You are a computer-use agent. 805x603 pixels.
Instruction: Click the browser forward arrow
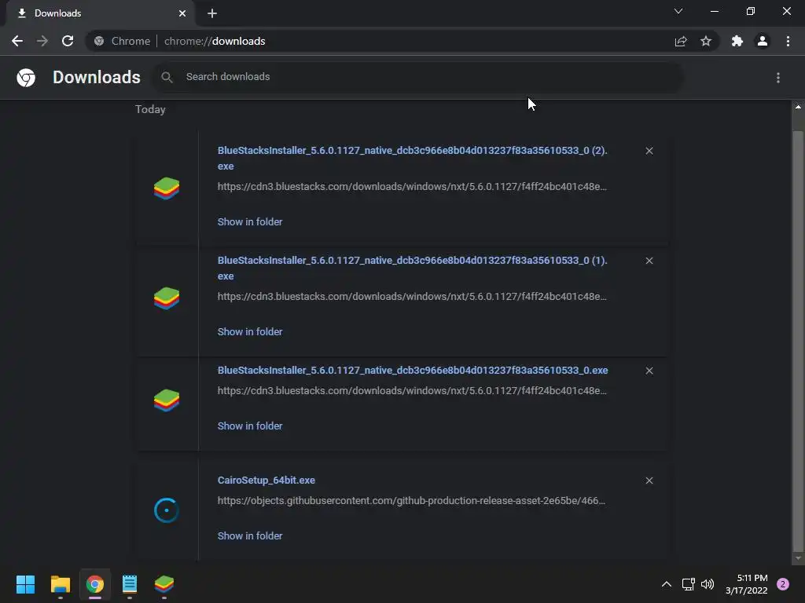click(x=42, y=41)
